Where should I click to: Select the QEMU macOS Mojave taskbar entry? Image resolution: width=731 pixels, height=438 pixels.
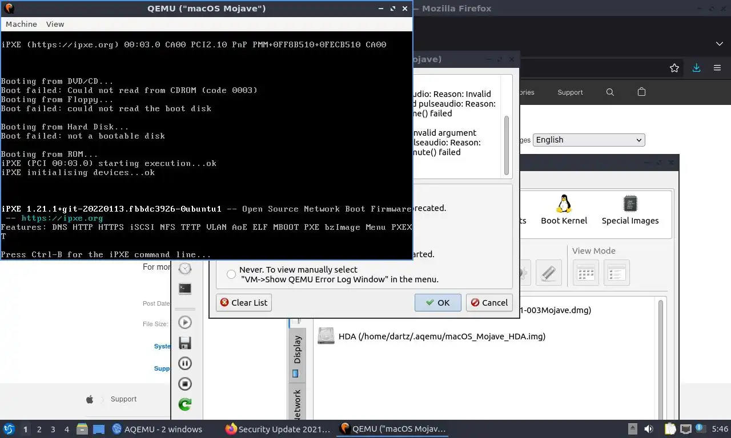pyautogui.click(x=393, y=429)
